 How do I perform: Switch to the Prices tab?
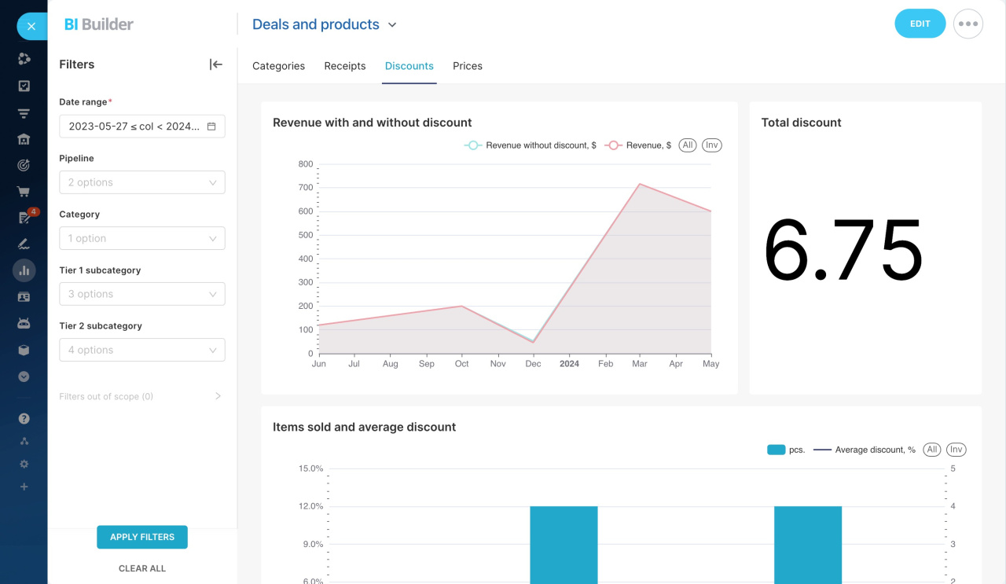point(468,66)
